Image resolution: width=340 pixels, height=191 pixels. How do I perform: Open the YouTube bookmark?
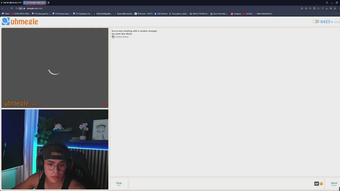(x=248, y=14)
